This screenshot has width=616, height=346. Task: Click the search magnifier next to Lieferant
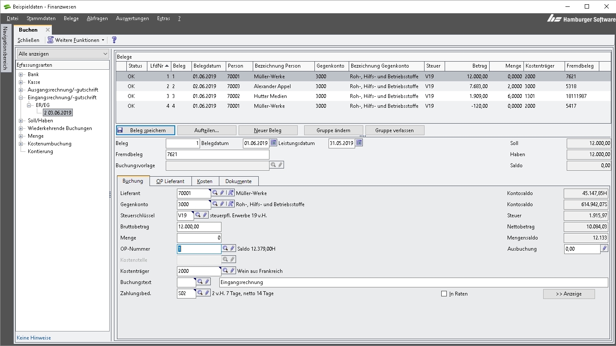(x=215, y=193)
